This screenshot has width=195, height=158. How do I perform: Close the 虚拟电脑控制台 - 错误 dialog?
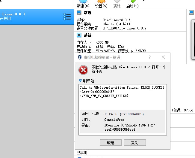pyautogui.click(x=163, y=57)
